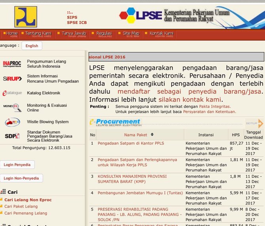This screenshot has height=226, width=265.
Task: Open the MONEV OL magnifier icon
Action: click(x=12, y=108)
